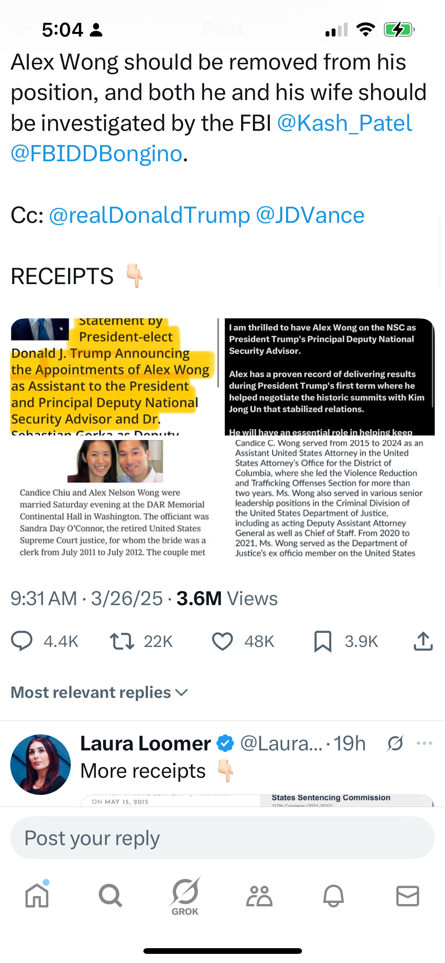Image resolution: width=445 pixels, height=963 pixels.
Task: Open the @realDonaldTrump mention link
Action: [x=149, y=215]
